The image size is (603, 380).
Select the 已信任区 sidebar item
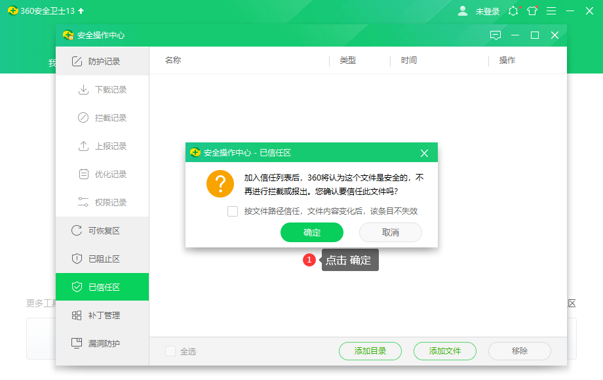click(102, 287)
